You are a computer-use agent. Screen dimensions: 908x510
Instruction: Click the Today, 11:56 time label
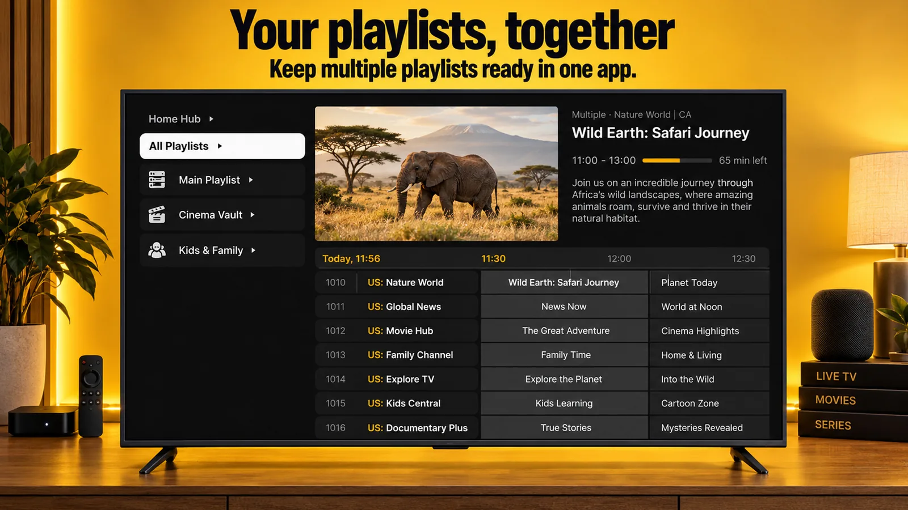(351, 258)
